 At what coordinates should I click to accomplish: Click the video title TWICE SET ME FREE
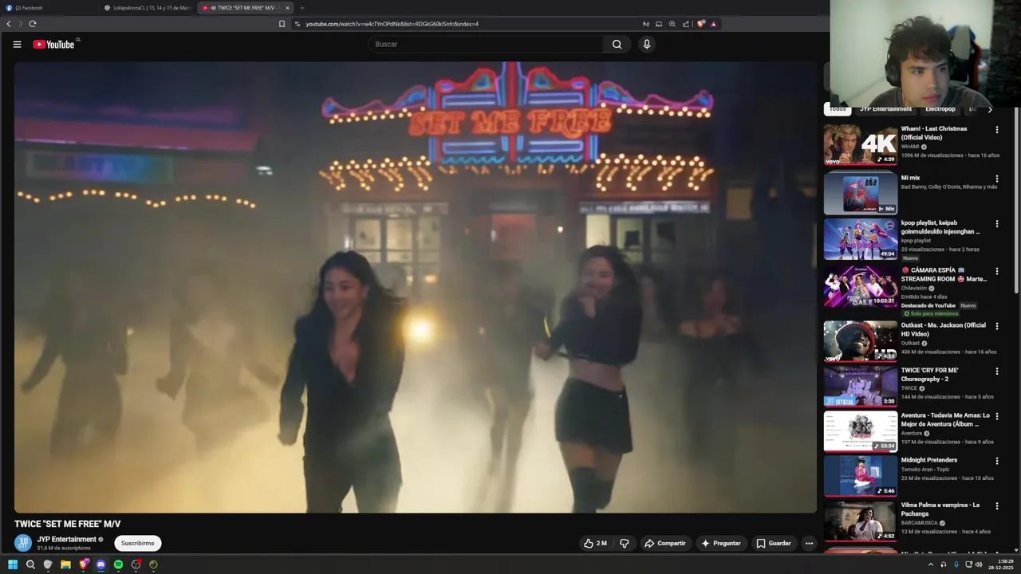tap(68, 524)
